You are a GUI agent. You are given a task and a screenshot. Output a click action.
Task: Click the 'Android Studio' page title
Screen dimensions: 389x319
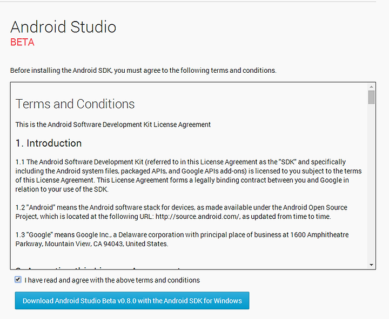click(63, 27)
